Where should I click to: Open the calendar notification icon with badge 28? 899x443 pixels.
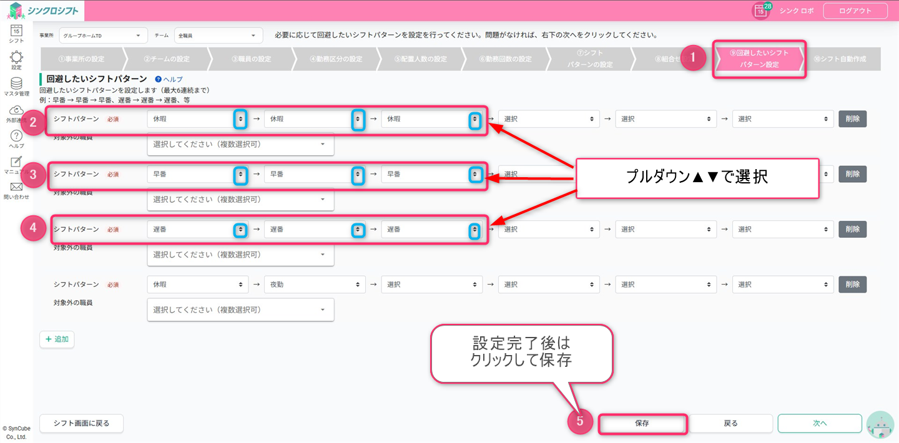pos(760,11)
